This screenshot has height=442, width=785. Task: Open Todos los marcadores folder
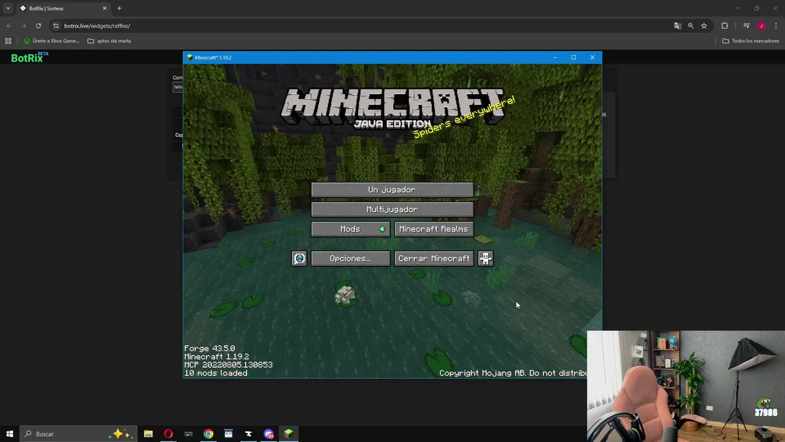tap(751, 41)
